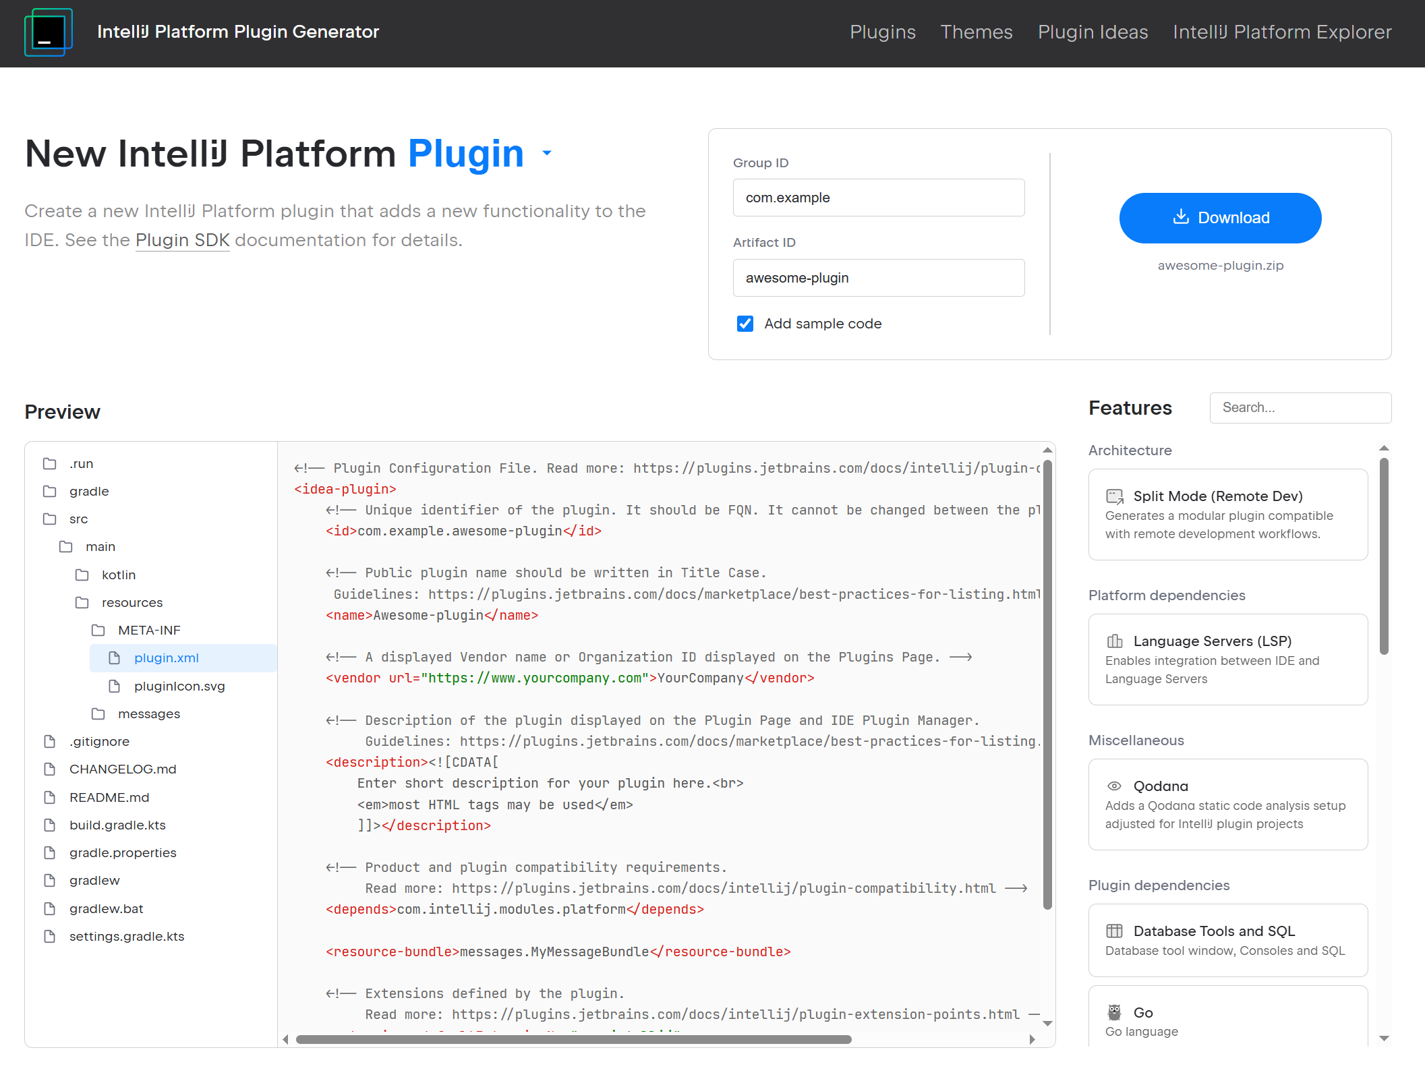Click the resources folder icon
This screenshot has height=1081, width=1425.
[x=82, y=603]
